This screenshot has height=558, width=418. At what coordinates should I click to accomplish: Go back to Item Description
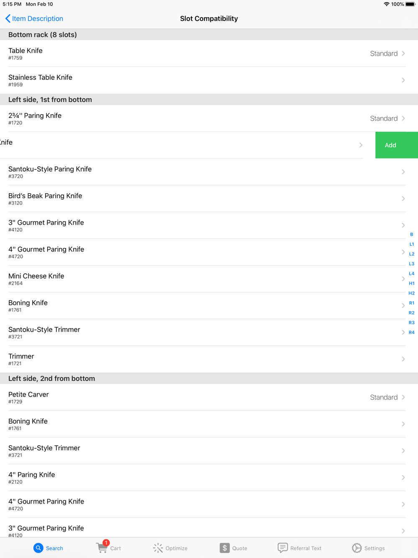37,18
